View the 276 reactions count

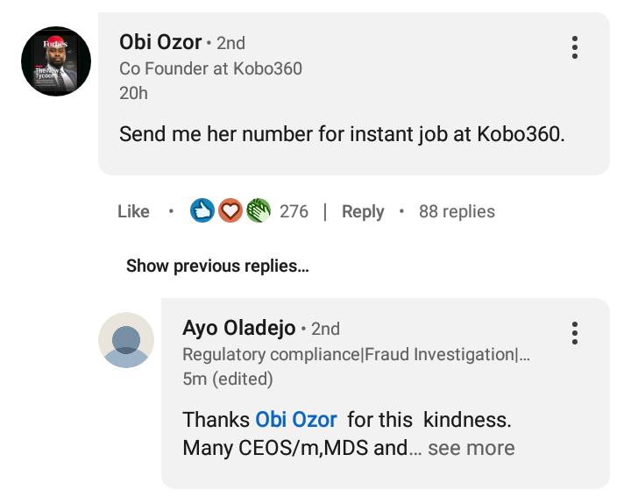point(294,211)
